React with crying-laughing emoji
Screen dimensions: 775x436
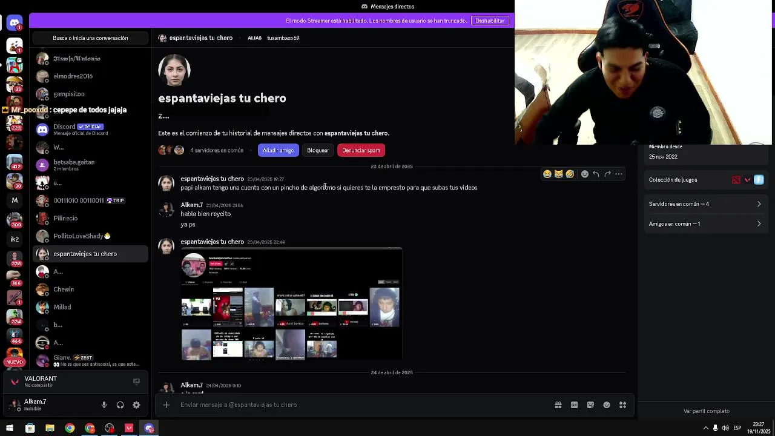click(x=547, y=174)
